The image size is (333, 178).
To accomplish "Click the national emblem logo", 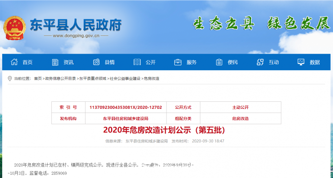I will point(14,28).
